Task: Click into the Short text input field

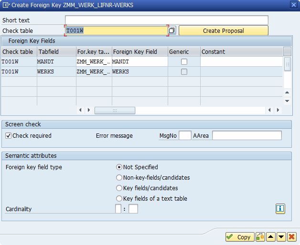Action: pyautogui.click(x=166, y=20)
